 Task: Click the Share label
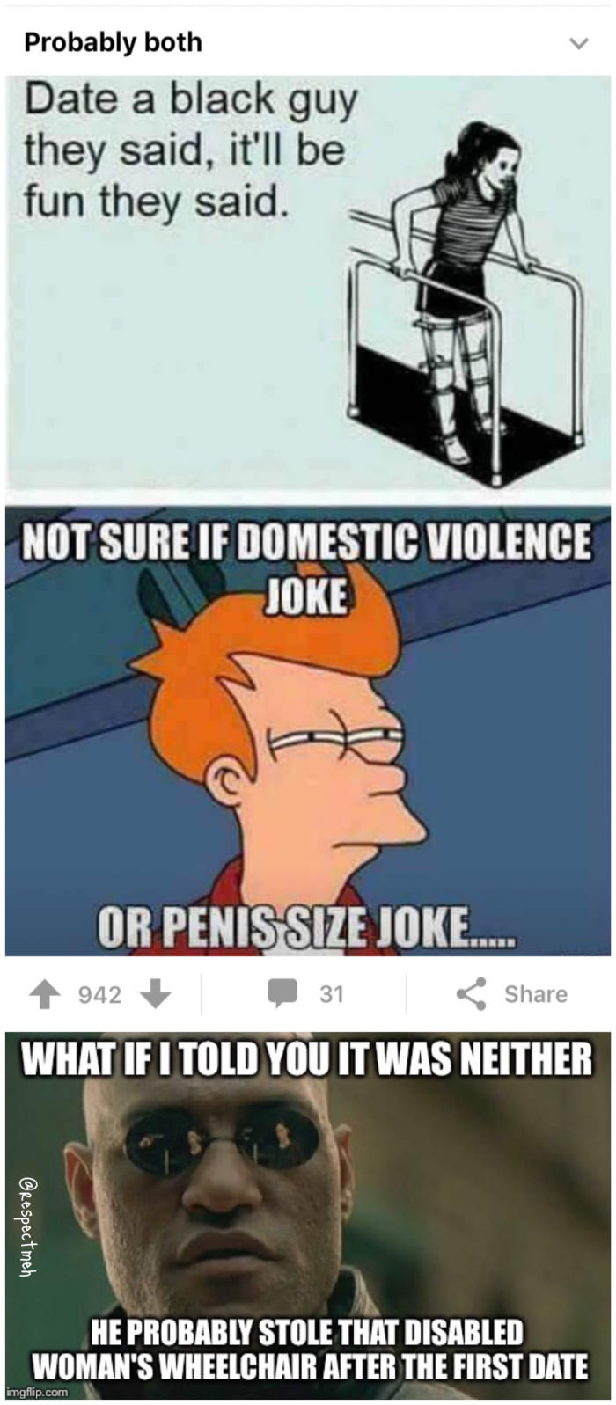[x=536, y=994]
